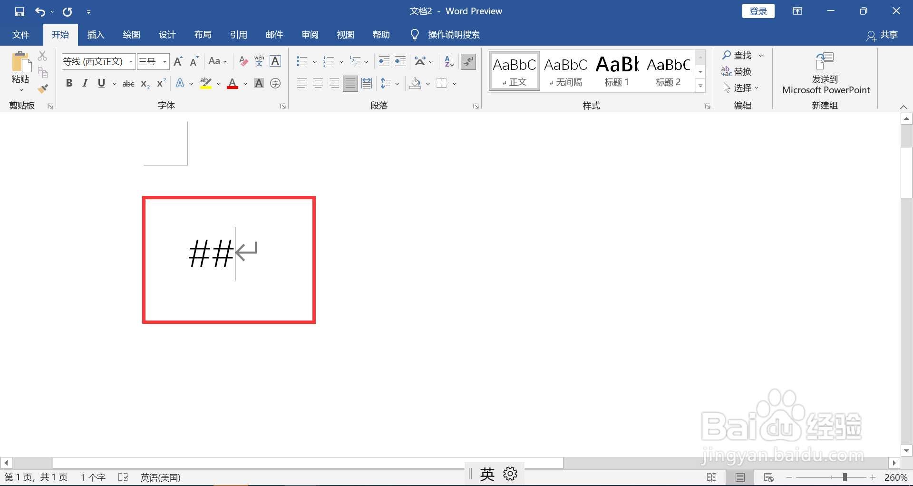The height and width of the screenshot is (486, 913).
Task: Expand the styles gallery more button
Action: [x=700, y=86]
